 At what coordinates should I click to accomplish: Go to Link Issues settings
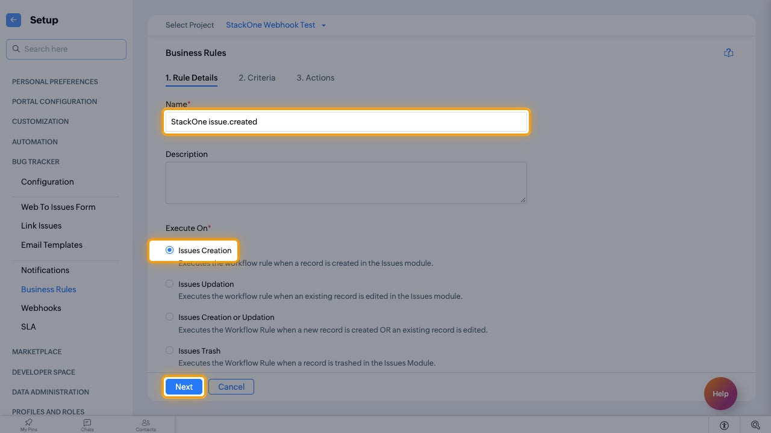point(42,226)
